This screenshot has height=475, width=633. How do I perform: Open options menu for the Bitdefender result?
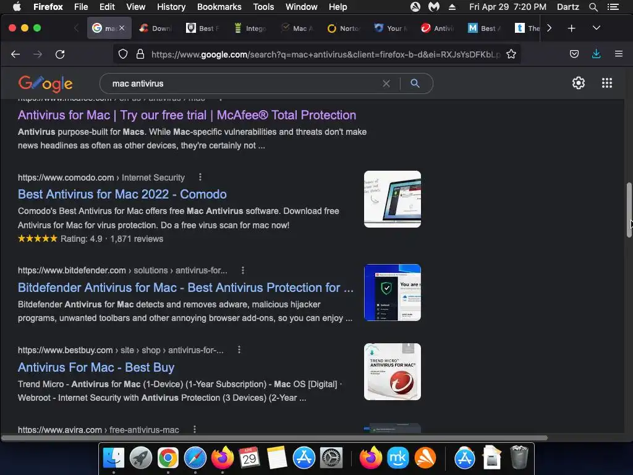click(x=242, y=270)
